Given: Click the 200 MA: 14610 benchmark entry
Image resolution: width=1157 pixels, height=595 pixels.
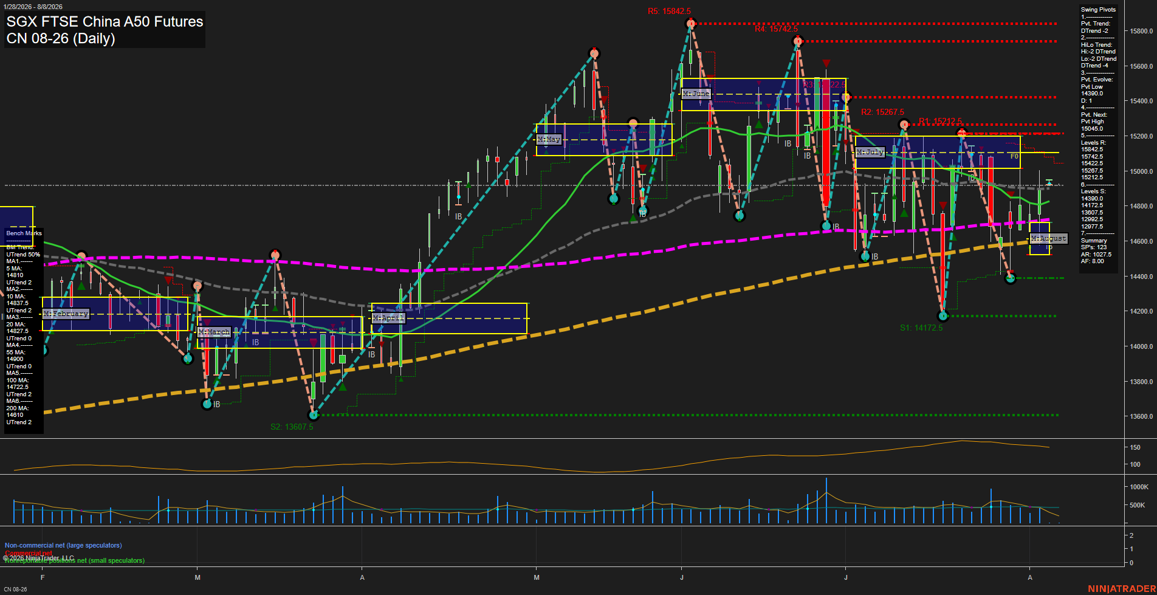Looking at the screenshot, I should [x=16, y=411].
